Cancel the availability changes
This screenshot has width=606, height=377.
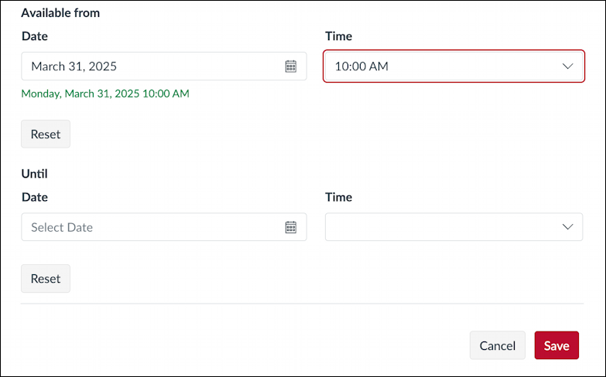(x=498, y=345)
